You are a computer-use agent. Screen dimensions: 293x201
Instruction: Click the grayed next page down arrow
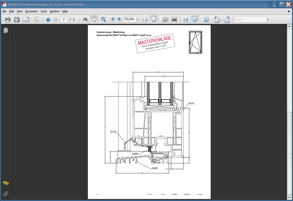point(56,19)
